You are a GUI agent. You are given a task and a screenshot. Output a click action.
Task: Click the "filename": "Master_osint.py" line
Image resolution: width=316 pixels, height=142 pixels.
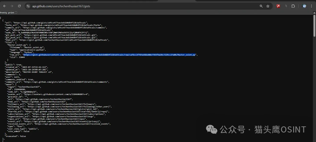point(27,47)
